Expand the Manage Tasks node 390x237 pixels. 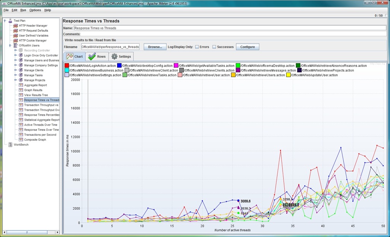(x=15, y=75)
